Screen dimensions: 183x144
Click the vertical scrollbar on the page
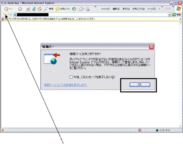coord(180,74)
